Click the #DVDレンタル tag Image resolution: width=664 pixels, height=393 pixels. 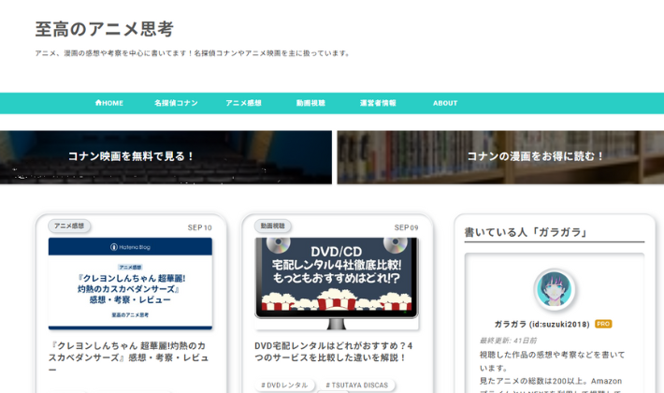coord(284,385)
